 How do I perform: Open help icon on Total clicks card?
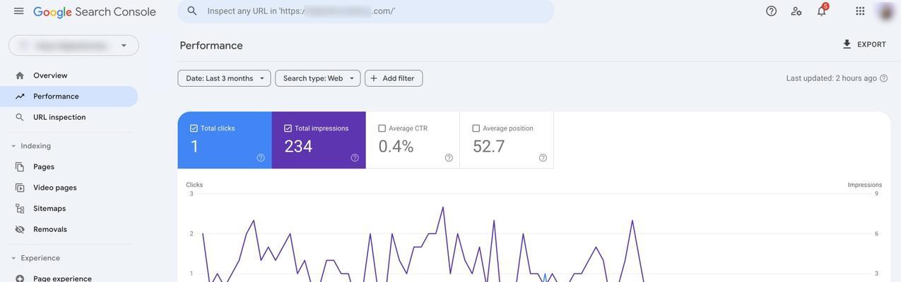click(261, 158)
